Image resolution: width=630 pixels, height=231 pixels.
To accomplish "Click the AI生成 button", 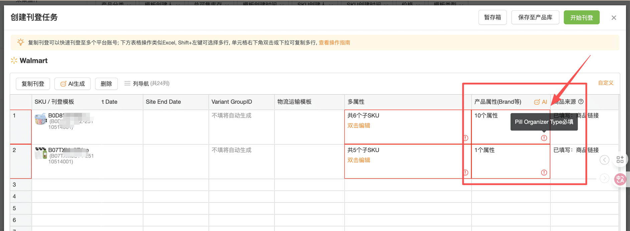I will click(72, 84).
